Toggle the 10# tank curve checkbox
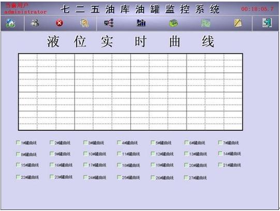This screenshot has width=280, height=211. [x=85, y=154]
